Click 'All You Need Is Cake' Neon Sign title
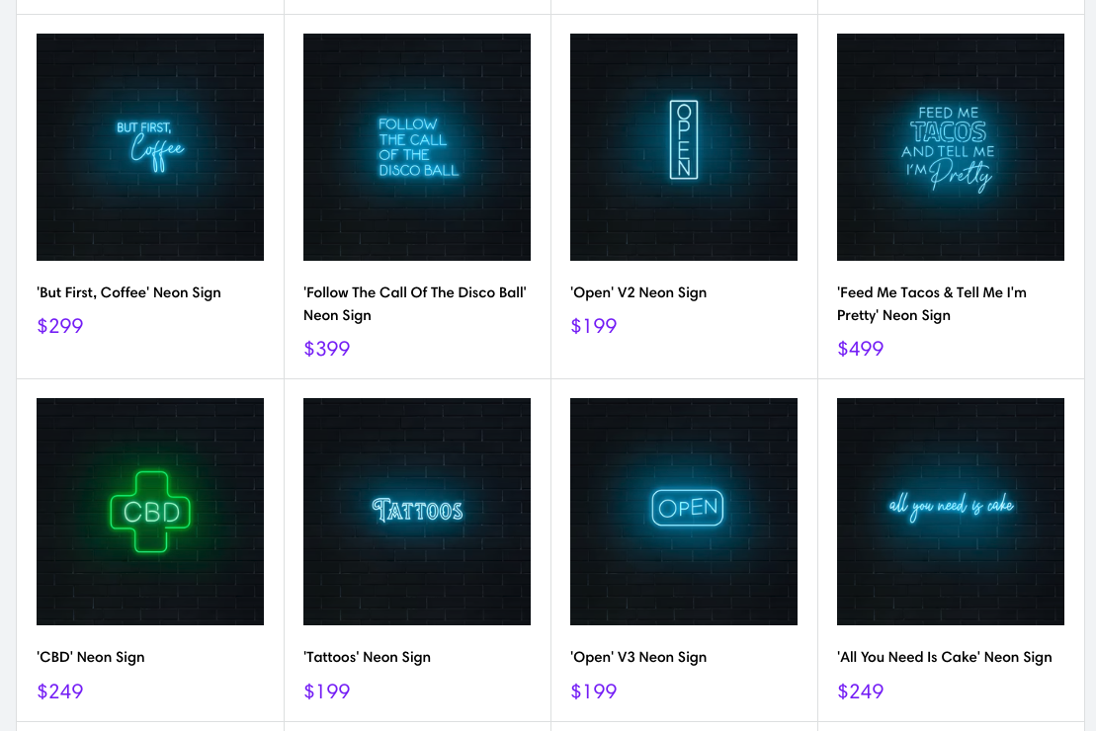 click(944, 657)
